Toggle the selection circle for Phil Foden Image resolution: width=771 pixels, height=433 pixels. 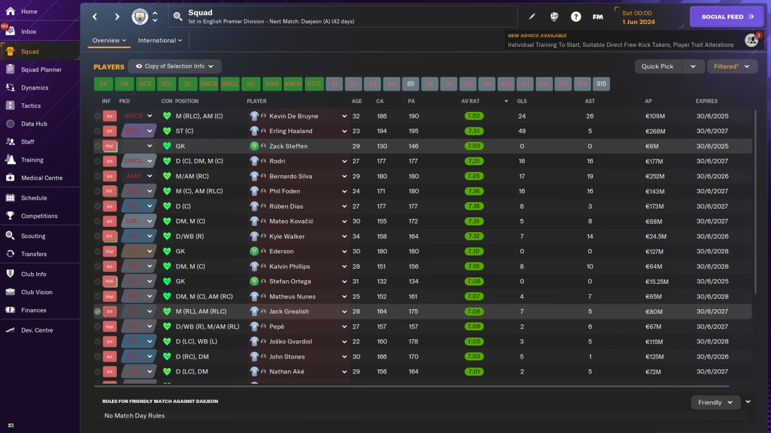98,191
